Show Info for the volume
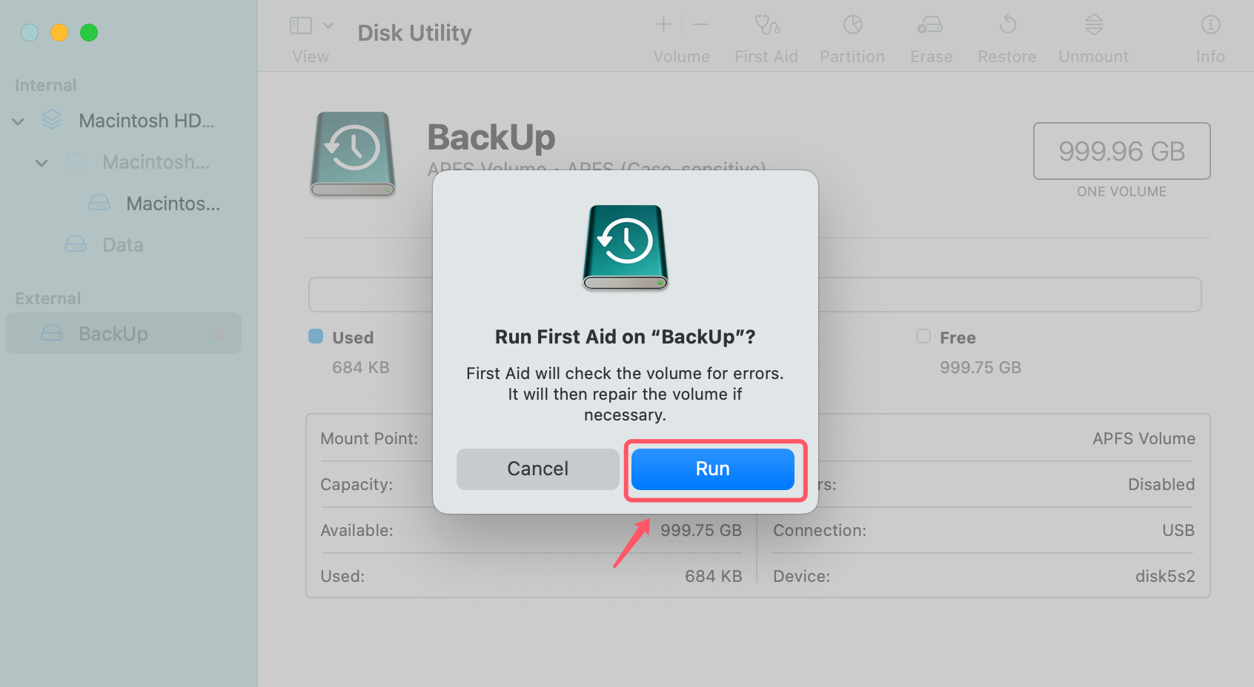The image size is (1254, 687). 1210,36
